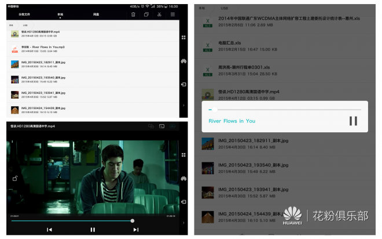Tap the trash delete icon in file manager toolbar
This screenshot has height=239, width=382.
(133, 15)
